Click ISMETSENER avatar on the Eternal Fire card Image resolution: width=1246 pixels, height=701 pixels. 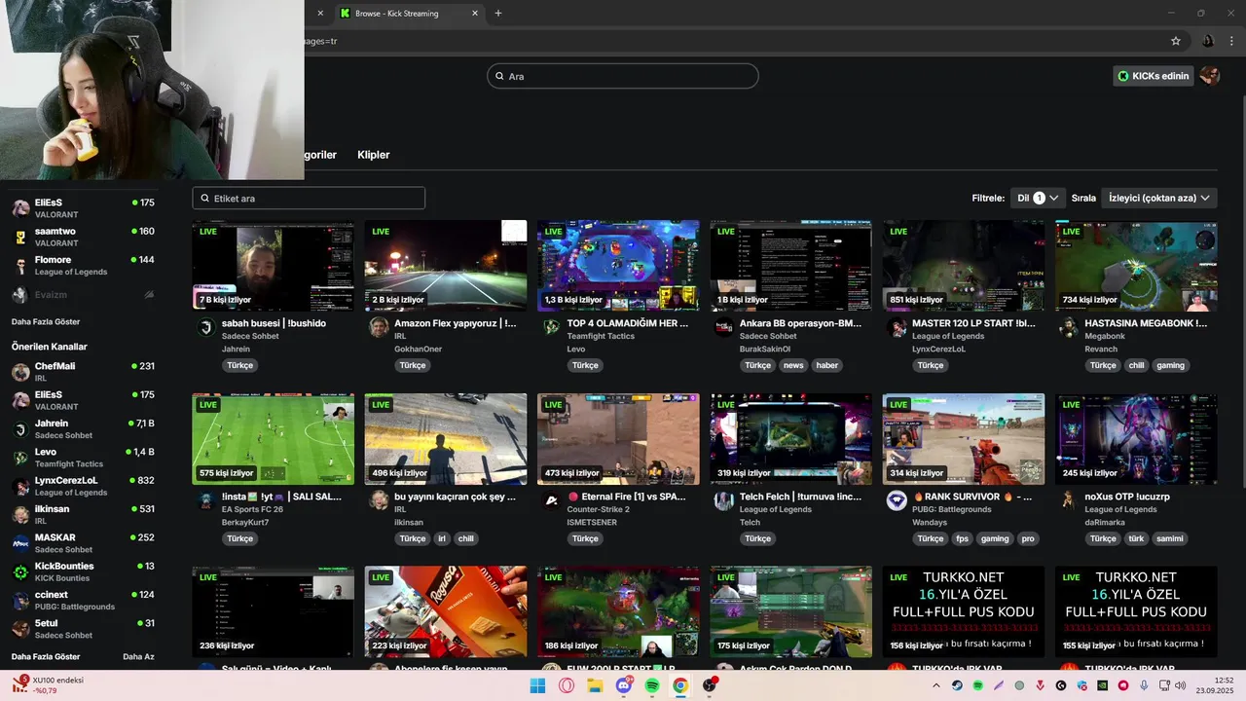pos(551,501)
